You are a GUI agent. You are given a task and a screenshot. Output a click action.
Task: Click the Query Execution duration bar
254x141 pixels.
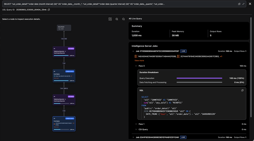199,78
